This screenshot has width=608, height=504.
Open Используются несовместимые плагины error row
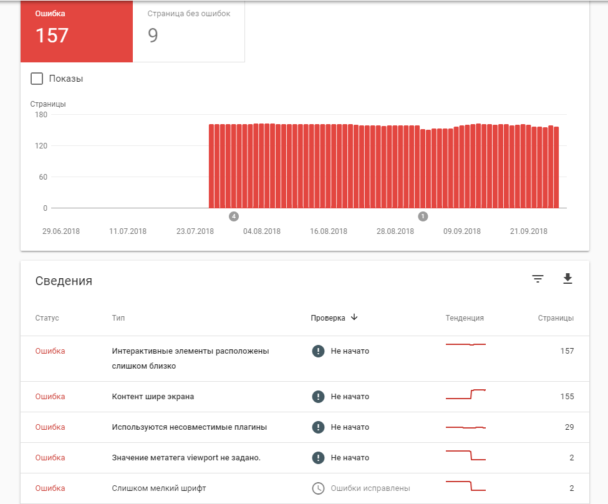[x=189, y=427]
